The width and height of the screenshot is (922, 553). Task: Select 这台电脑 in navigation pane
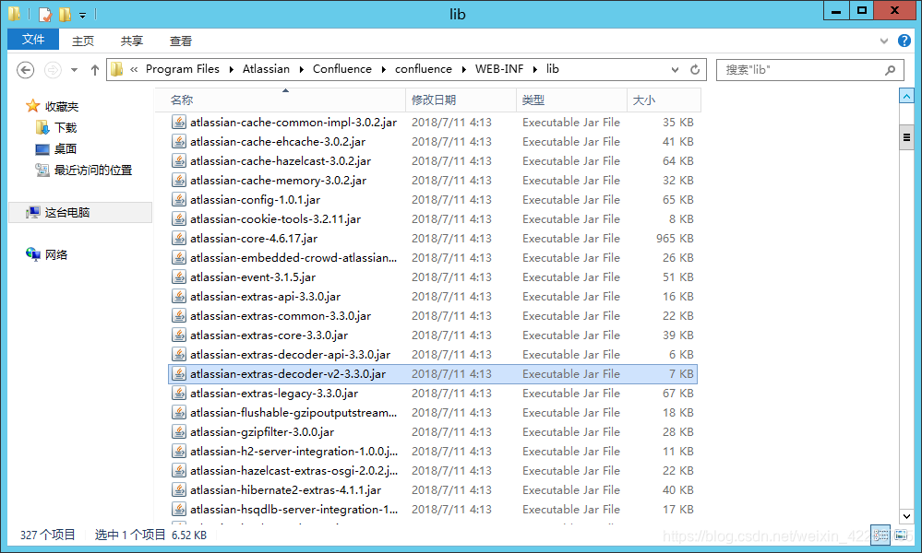pos(80,213)
